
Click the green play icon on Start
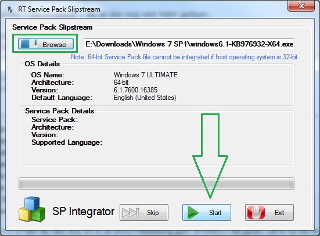pyautogui.click(x=193, y=213)
